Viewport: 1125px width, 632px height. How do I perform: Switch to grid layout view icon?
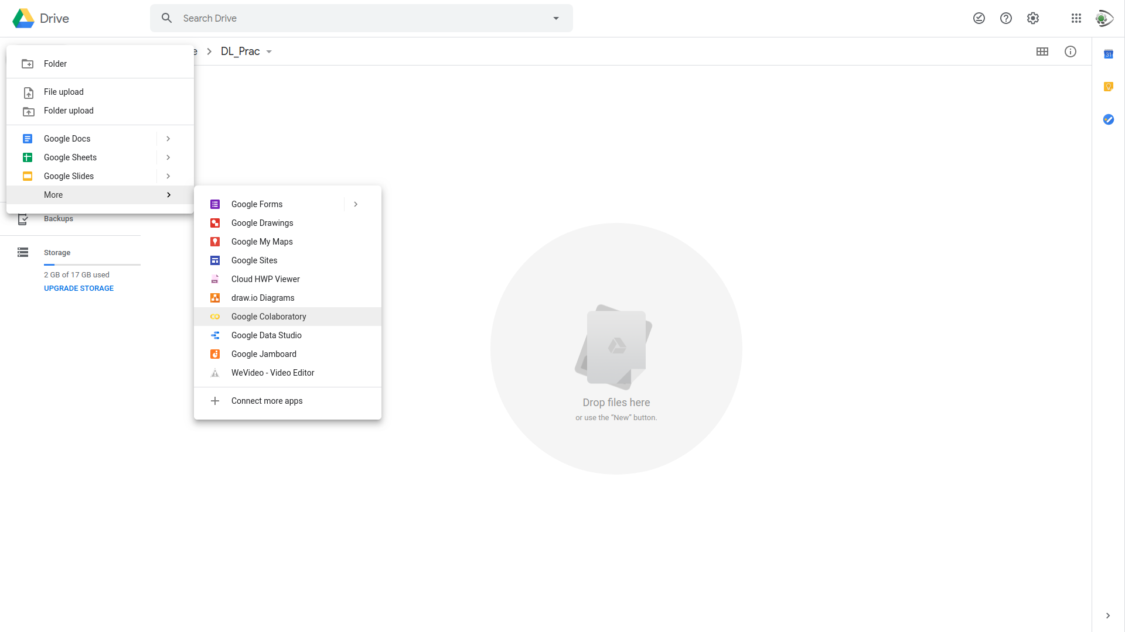coord(1042,51)
